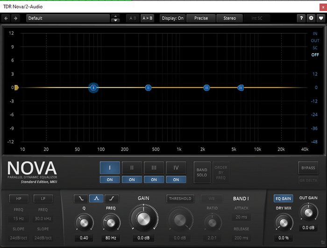This screenshot has height=248, width=327.
Task: Select the low shelf filter shape
Action: pos(80,199)
